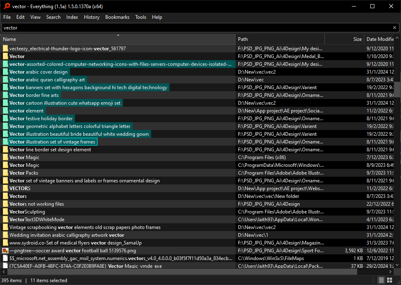Click folder icon of Wedding invitation arabic calligraphy row

point(5,235)
